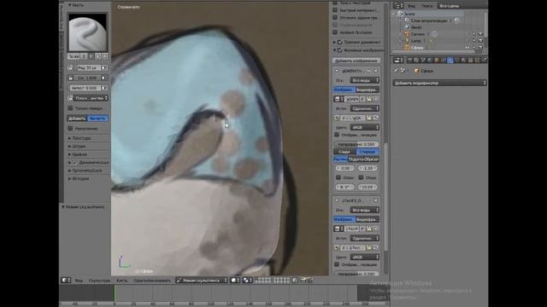Open the first Ось dropdown Все виды
The width and height of the screenshot is (547, 307).
[365, 80]
